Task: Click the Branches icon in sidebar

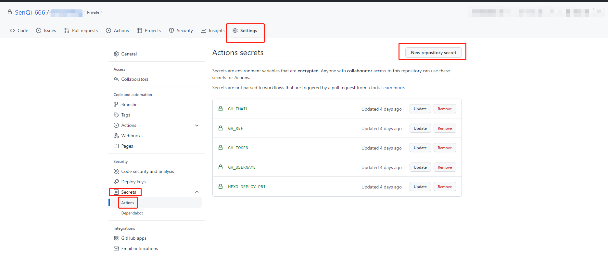Action: coord(116,104)
